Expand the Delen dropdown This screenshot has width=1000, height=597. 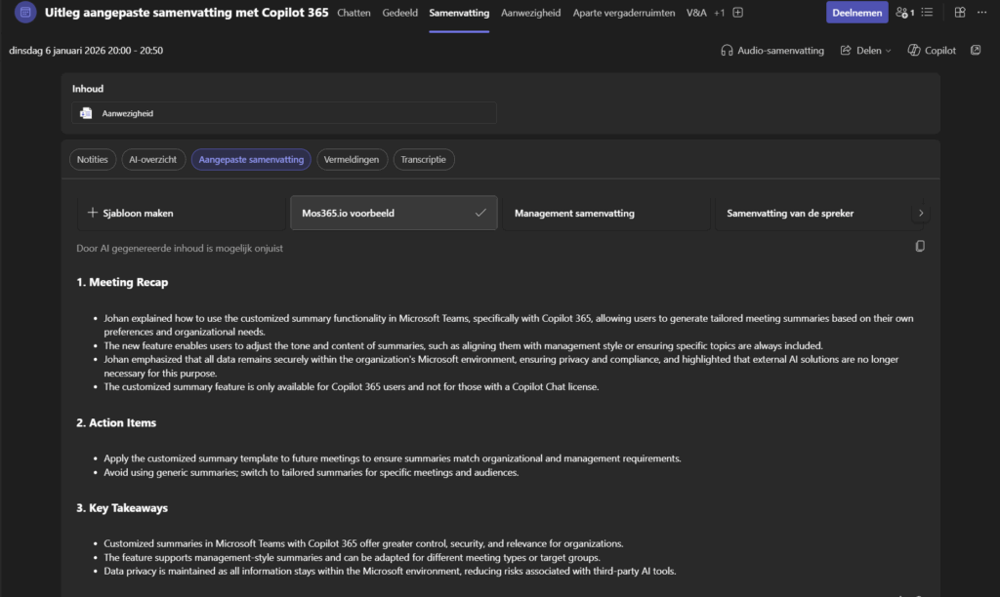(x=865, y=51)
